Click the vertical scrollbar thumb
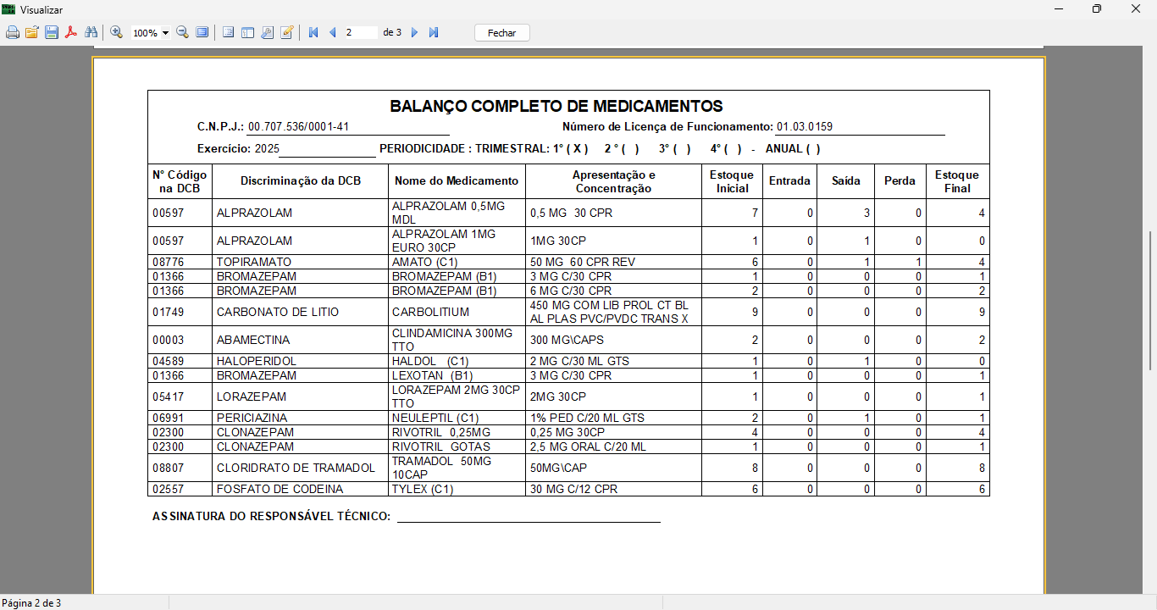The width and height of the screenshot is (1157, 610). [x=1149, y=299]
